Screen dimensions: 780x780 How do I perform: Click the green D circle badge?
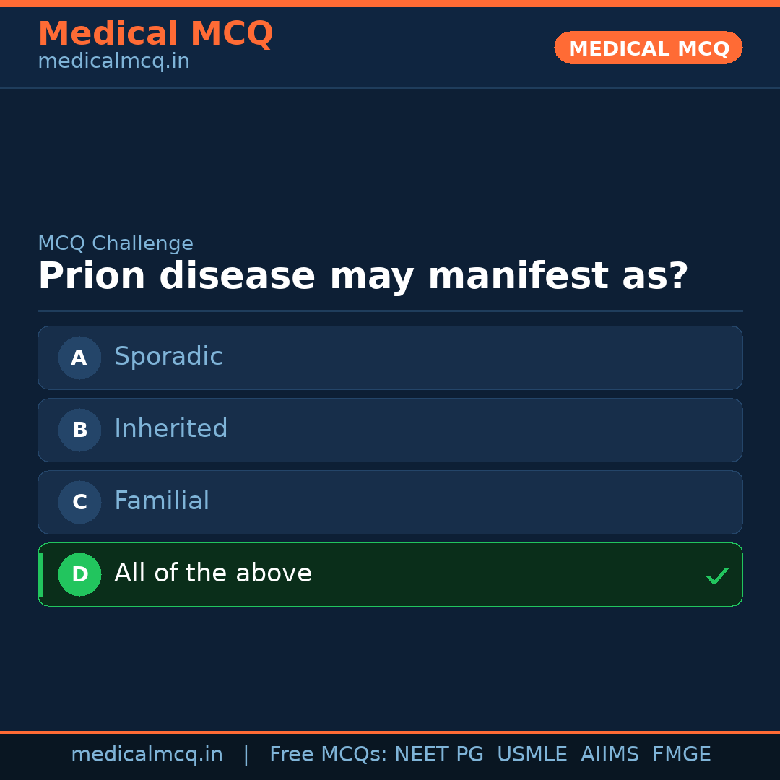click(x=79, y=574)
